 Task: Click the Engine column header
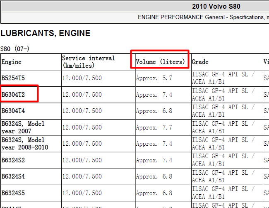pos(12,62)
